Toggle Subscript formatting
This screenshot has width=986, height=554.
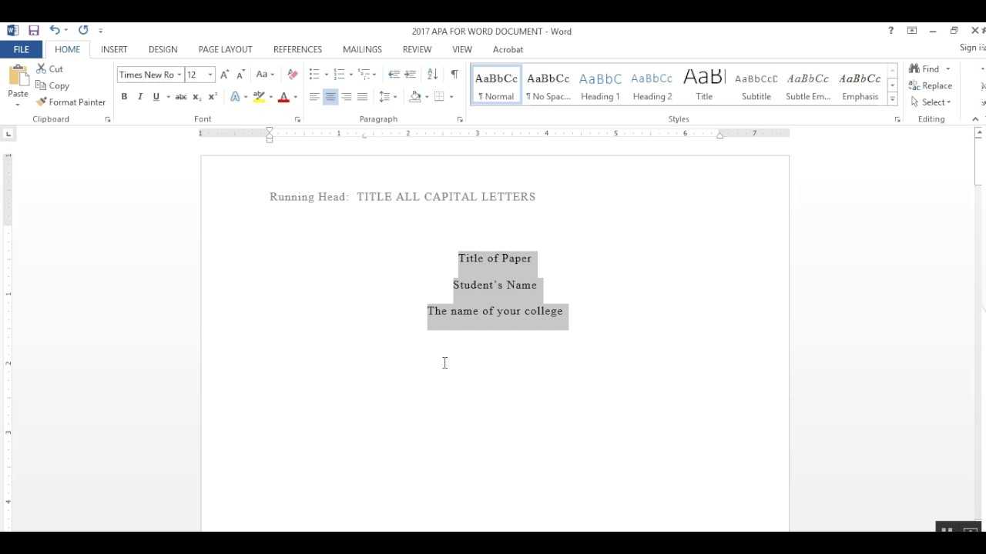point(196,97)
